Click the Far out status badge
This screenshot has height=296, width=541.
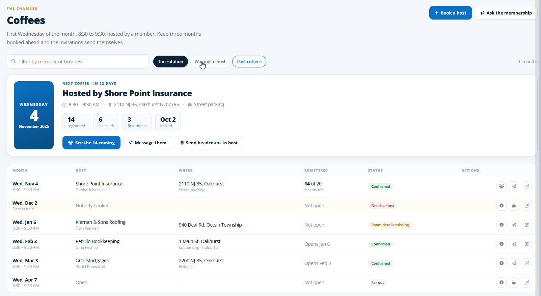tap(377, 283)
